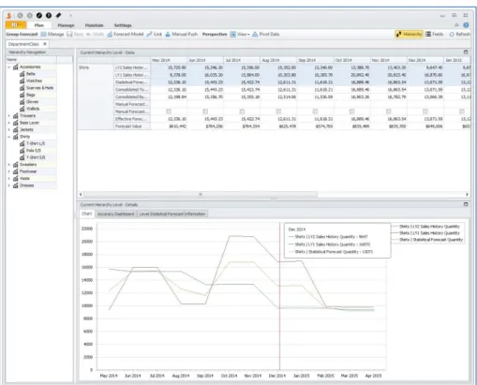Image resolution: width=477 pixels, height=385 pixels.
Task: Expand the Base Layer tree node
Action: 9,123
